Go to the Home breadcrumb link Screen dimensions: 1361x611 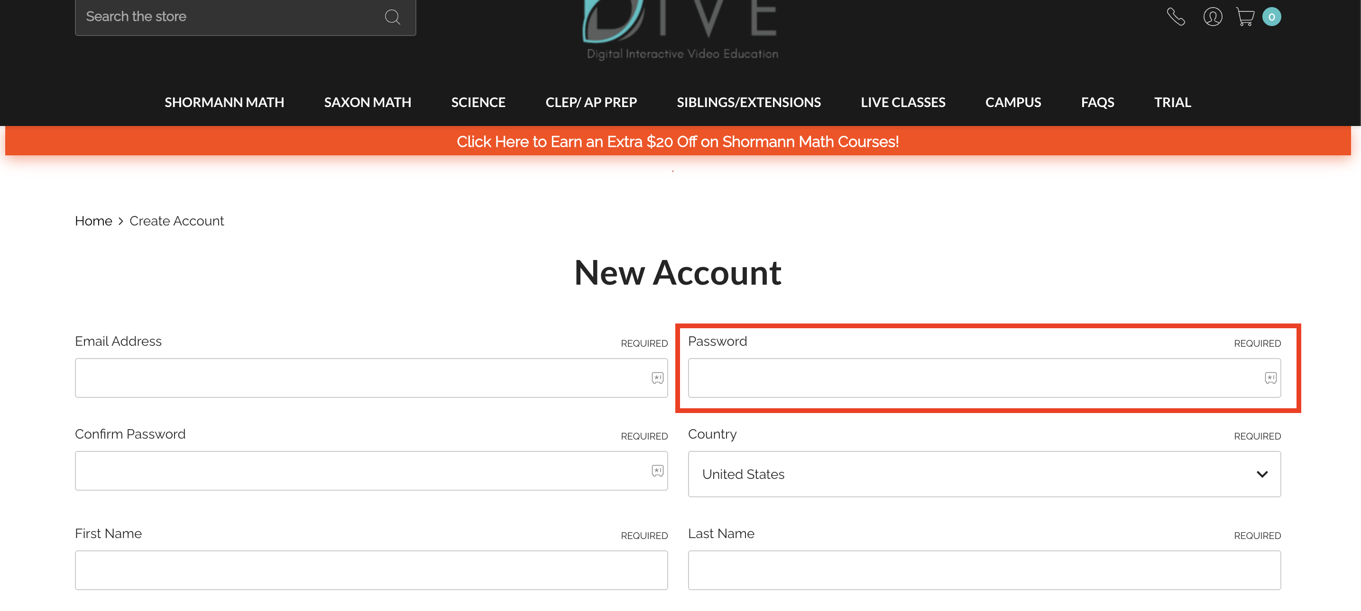click(x=93, y=221)
